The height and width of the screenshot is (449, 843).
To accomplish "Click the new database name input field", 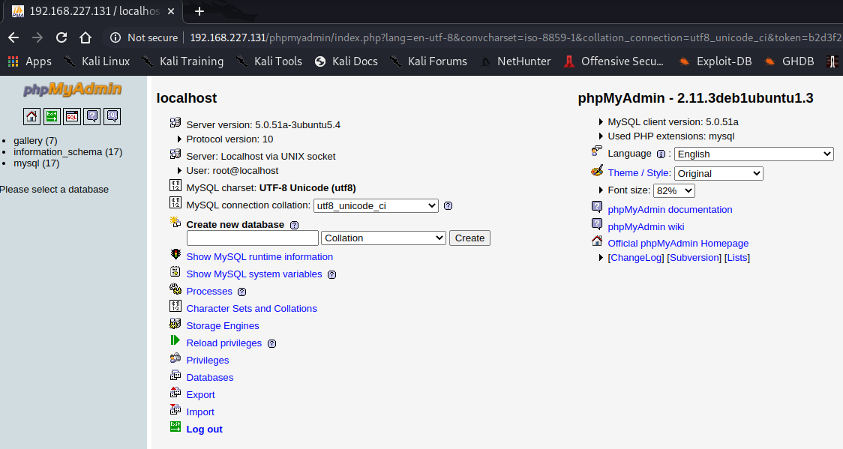I will (x=253, y=238).
